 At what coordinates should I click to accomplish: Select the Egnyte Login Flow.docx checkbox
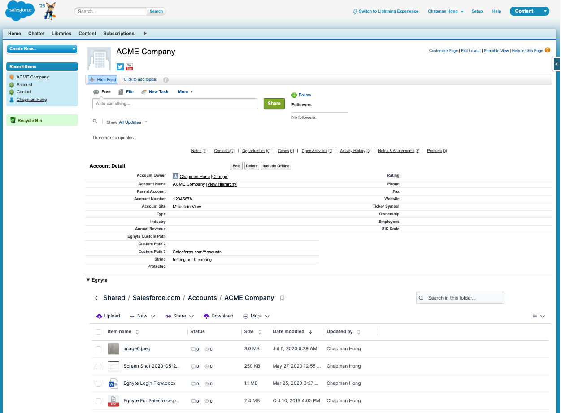click(98, 384)
